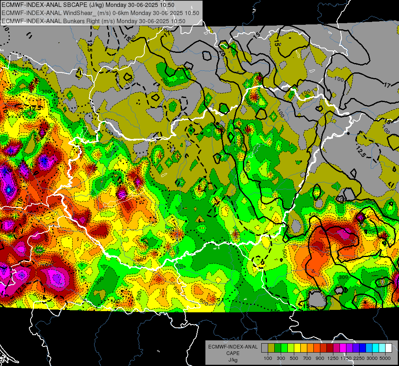This screenshot has width=399, height=366.
Task: Click the legend value 900
Action: (x=320, y=358)
